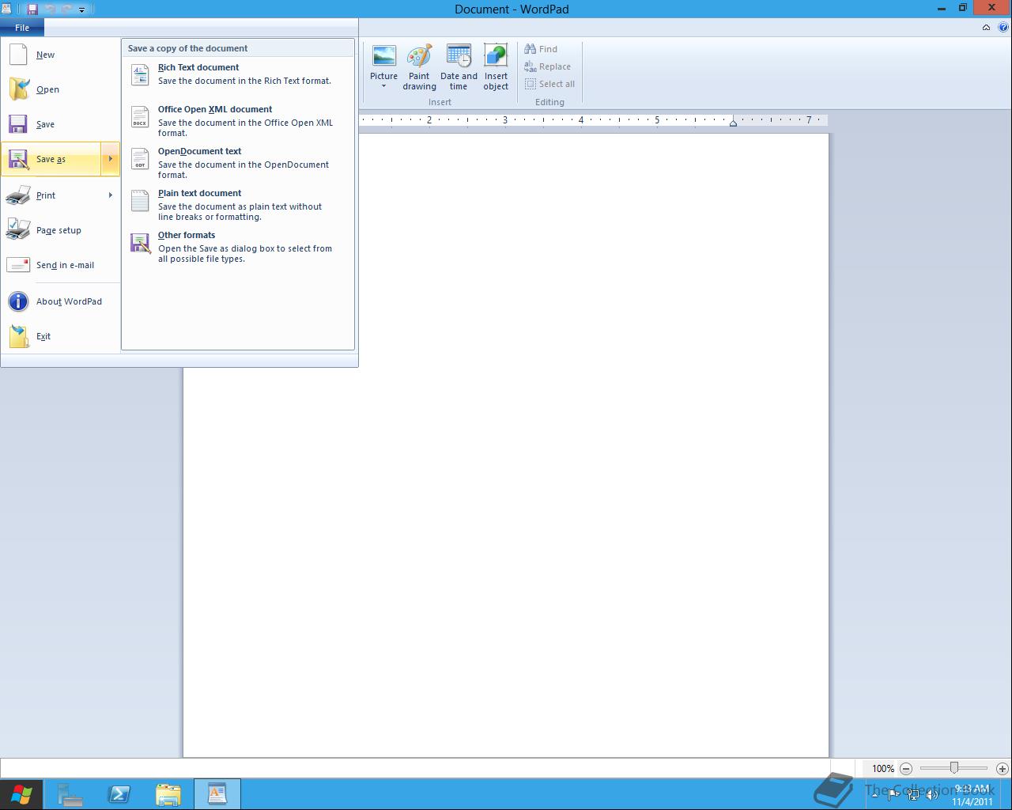Open Server Manager from the taskbar
This screenshot has width=1012, height=810.
click(70, 794)
